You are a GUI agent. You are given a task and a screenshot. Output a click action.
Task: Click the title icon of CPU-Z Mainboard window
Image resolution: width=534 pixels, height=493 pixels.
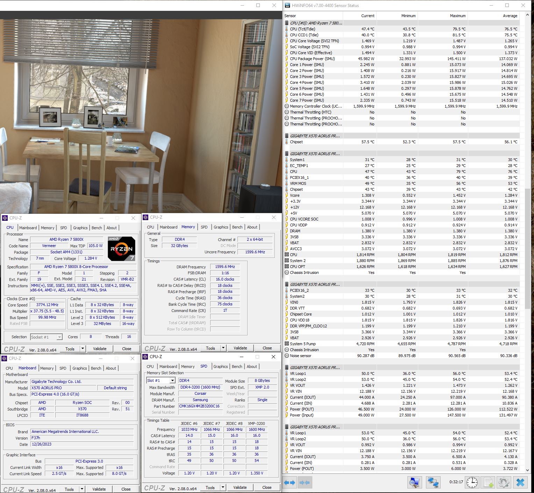pyautogui.click(x=5, y=358)
